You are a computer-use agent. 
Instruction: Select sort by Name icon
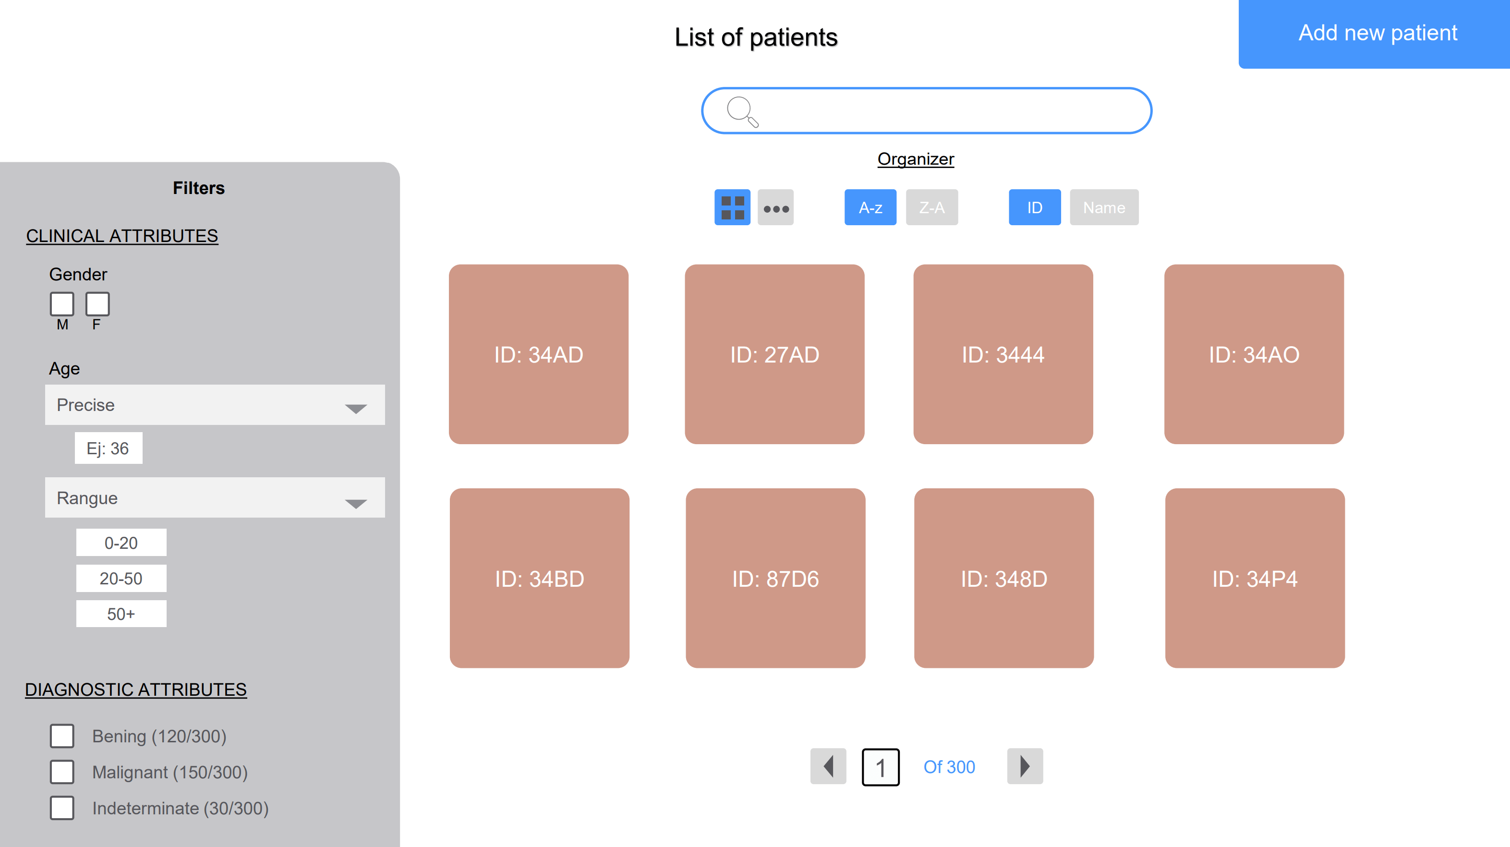[x=1102, y=207]
